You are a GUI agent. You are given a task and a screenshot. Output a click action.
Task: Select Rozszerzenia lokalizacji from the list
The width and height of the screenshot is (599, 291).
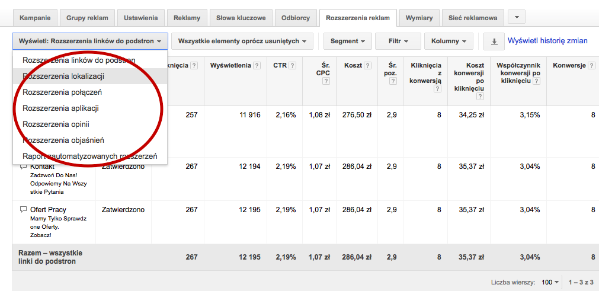[63, 76]
